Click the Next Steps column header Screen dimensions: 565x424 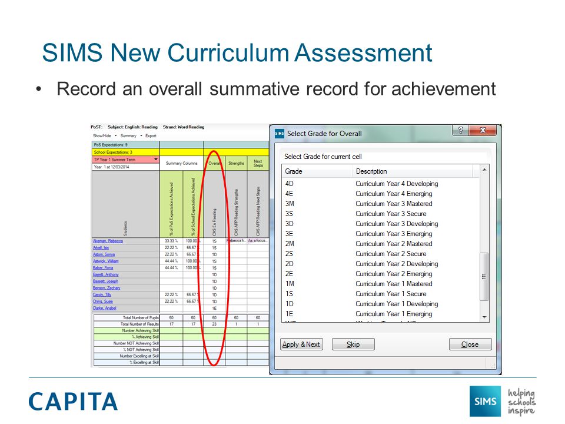pyautogui.click(x=258, y=163)
